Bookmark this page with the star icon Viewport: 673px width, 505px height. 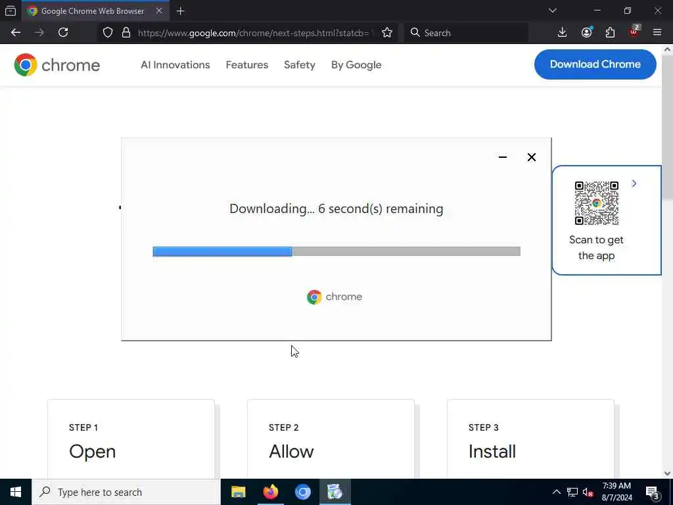click(x=386, y=33)
